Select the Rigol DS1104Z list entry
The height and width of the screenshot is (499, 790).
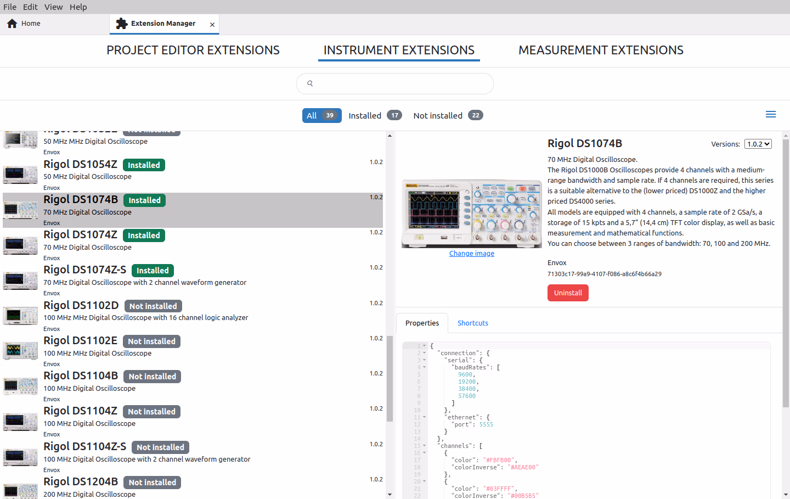[193, 422]
